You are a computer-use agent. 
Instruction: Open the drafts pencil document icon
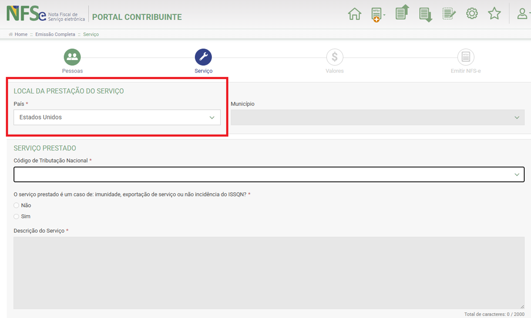449,14
